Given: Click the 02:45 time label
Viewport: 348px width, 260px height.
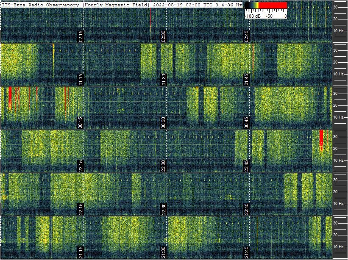Looking at the screenshot, I should click(x=247, y=36).
